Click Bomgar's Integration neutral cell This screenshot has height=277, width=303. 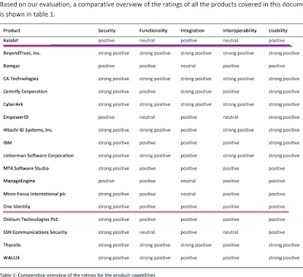pyautogui.click(x=188, y=66)
